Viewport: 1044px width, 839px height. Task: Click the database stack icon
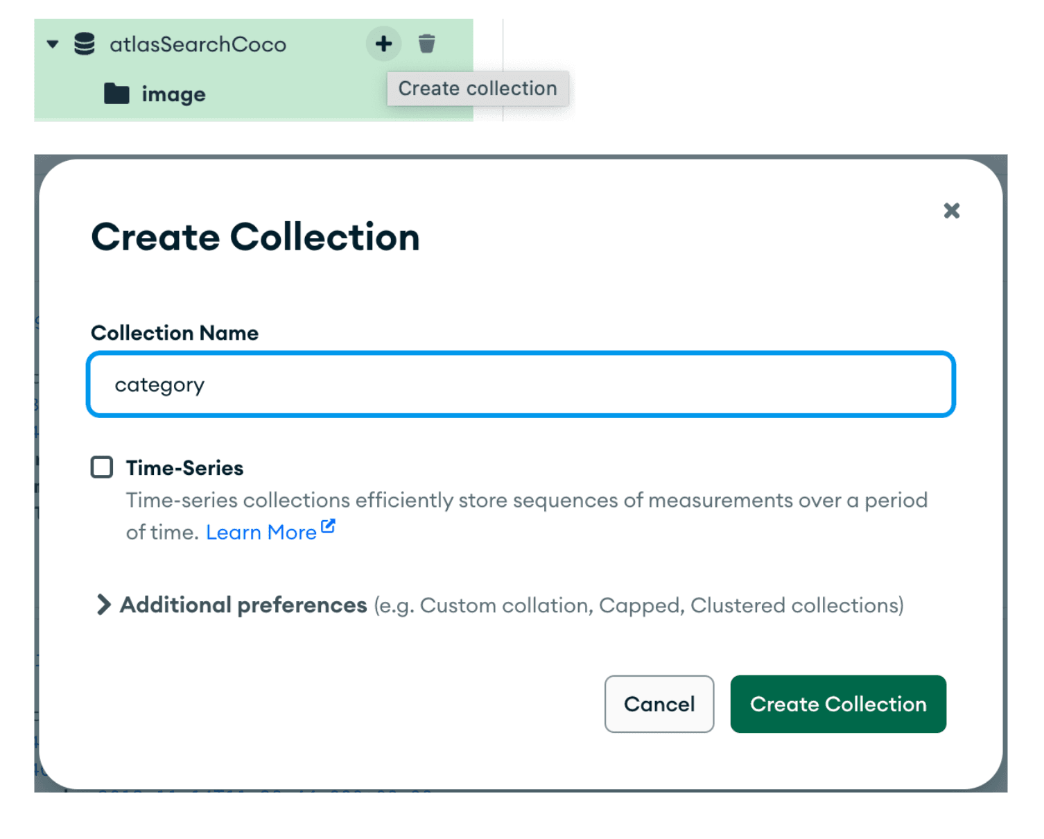tap(85, 44)
